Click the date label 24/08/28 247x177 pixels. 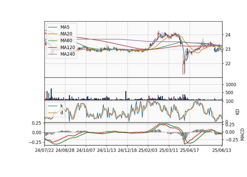pos(65,150)
